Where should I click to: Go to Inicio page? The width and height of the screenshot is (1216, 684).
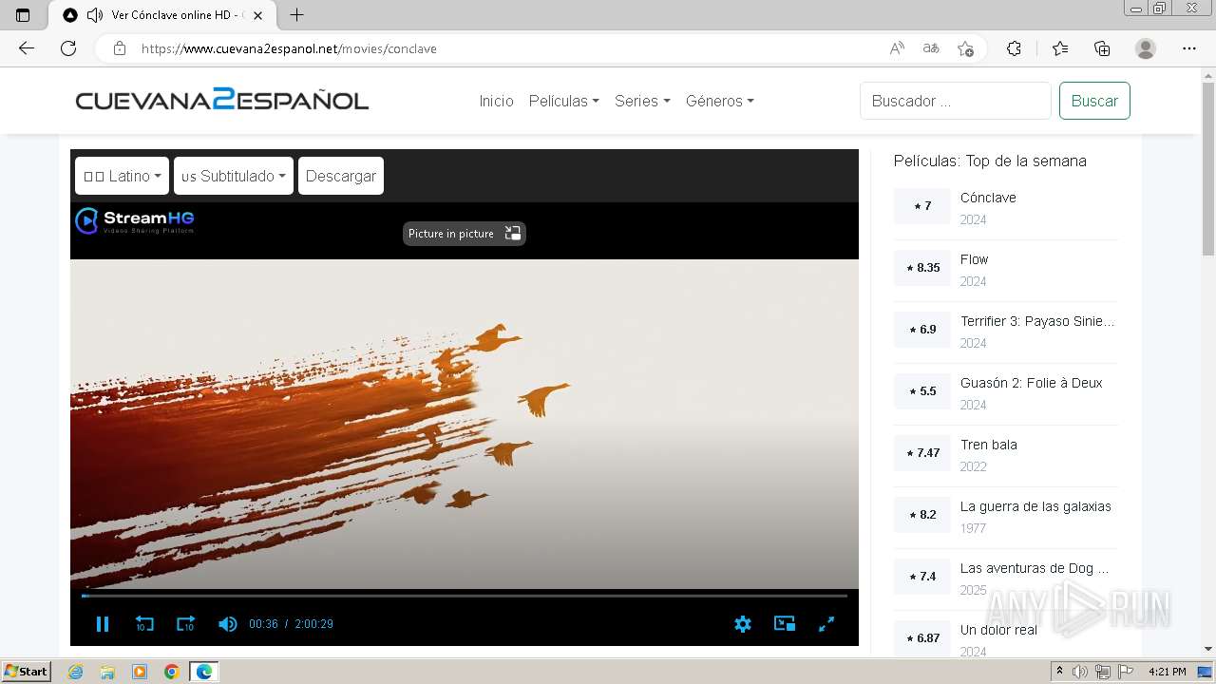pyautogui.click(x=496, y=101)
